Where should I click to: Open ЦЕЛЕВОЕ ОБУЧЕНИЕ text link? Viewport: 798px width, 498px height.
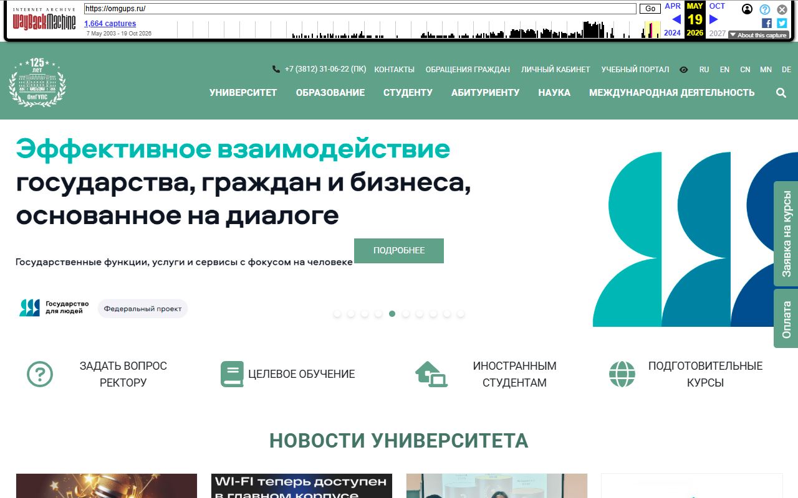(x=302, y=374)
